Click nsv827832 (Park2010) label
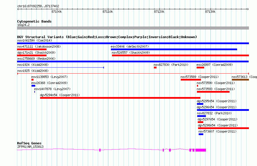Viewport: 257px width, 166px height. [x=214, y=113]
